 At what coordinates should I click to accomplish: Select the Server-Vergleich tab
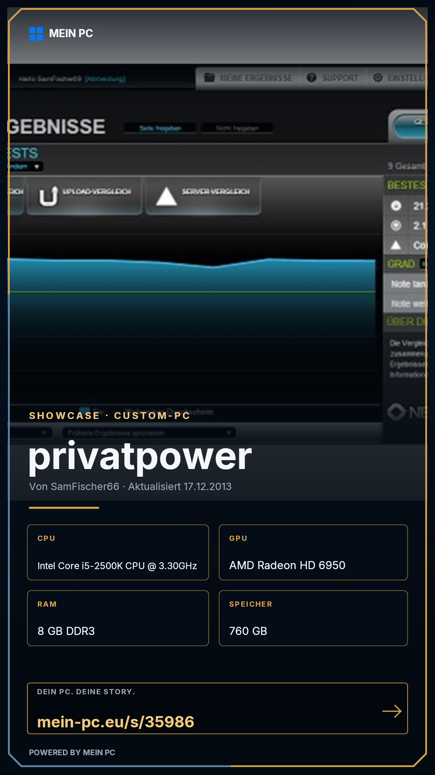point(203,196)
